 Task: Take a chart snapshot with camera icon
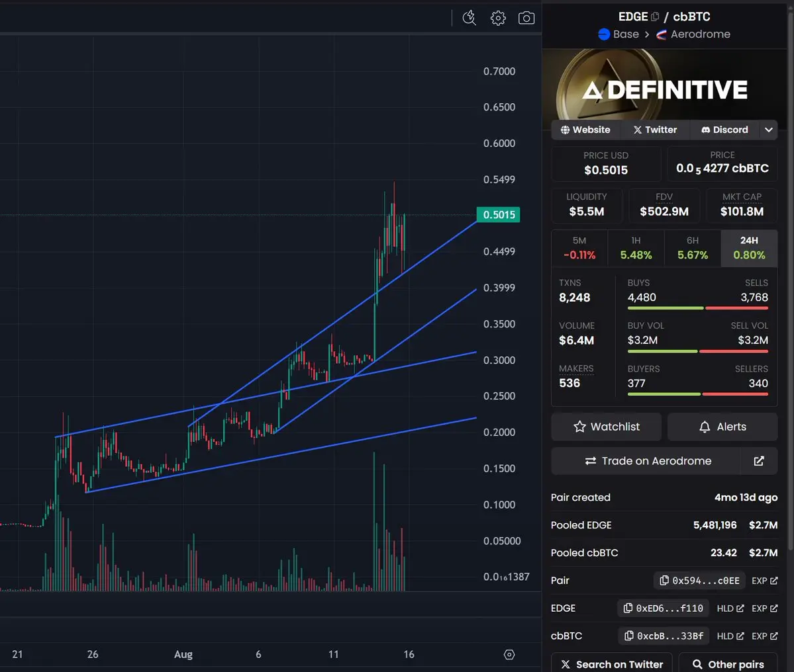526,19
